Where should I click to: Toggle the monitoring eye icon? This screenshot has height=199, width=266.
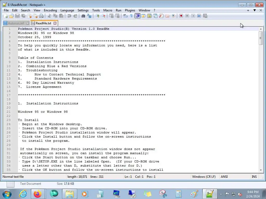pyautogui.click(x=173, y=16)
